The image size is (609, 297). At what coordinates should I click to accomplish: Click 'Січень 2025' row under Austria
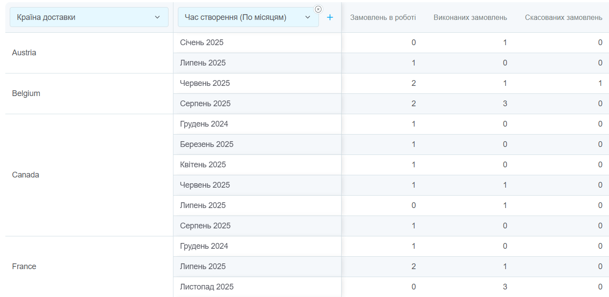click(202, 42)
